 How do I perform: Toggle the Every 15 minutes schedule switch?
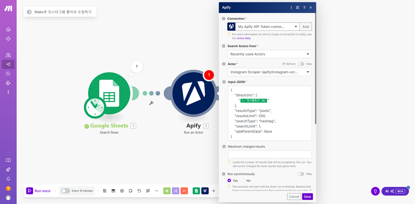65,191
